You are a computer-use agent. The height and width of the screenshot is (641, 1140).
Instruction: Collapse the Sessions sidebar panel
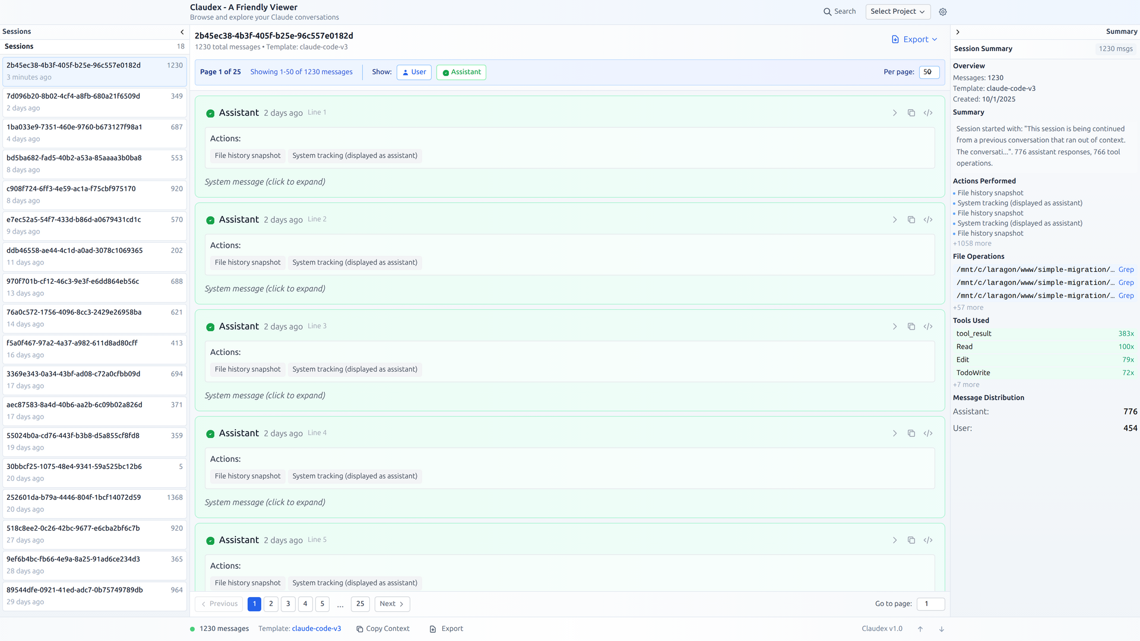[182, 32]
